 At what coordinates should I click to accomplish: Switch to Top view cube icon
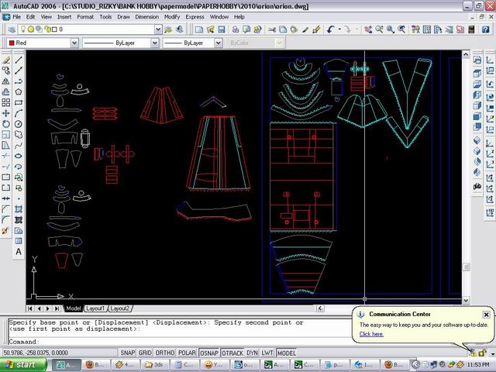(477, 74)
